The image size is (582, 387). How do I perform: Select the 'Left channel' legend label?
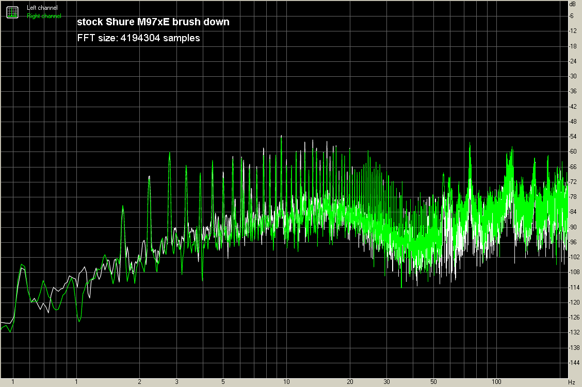pyautogui.click(x=42, y=8)
